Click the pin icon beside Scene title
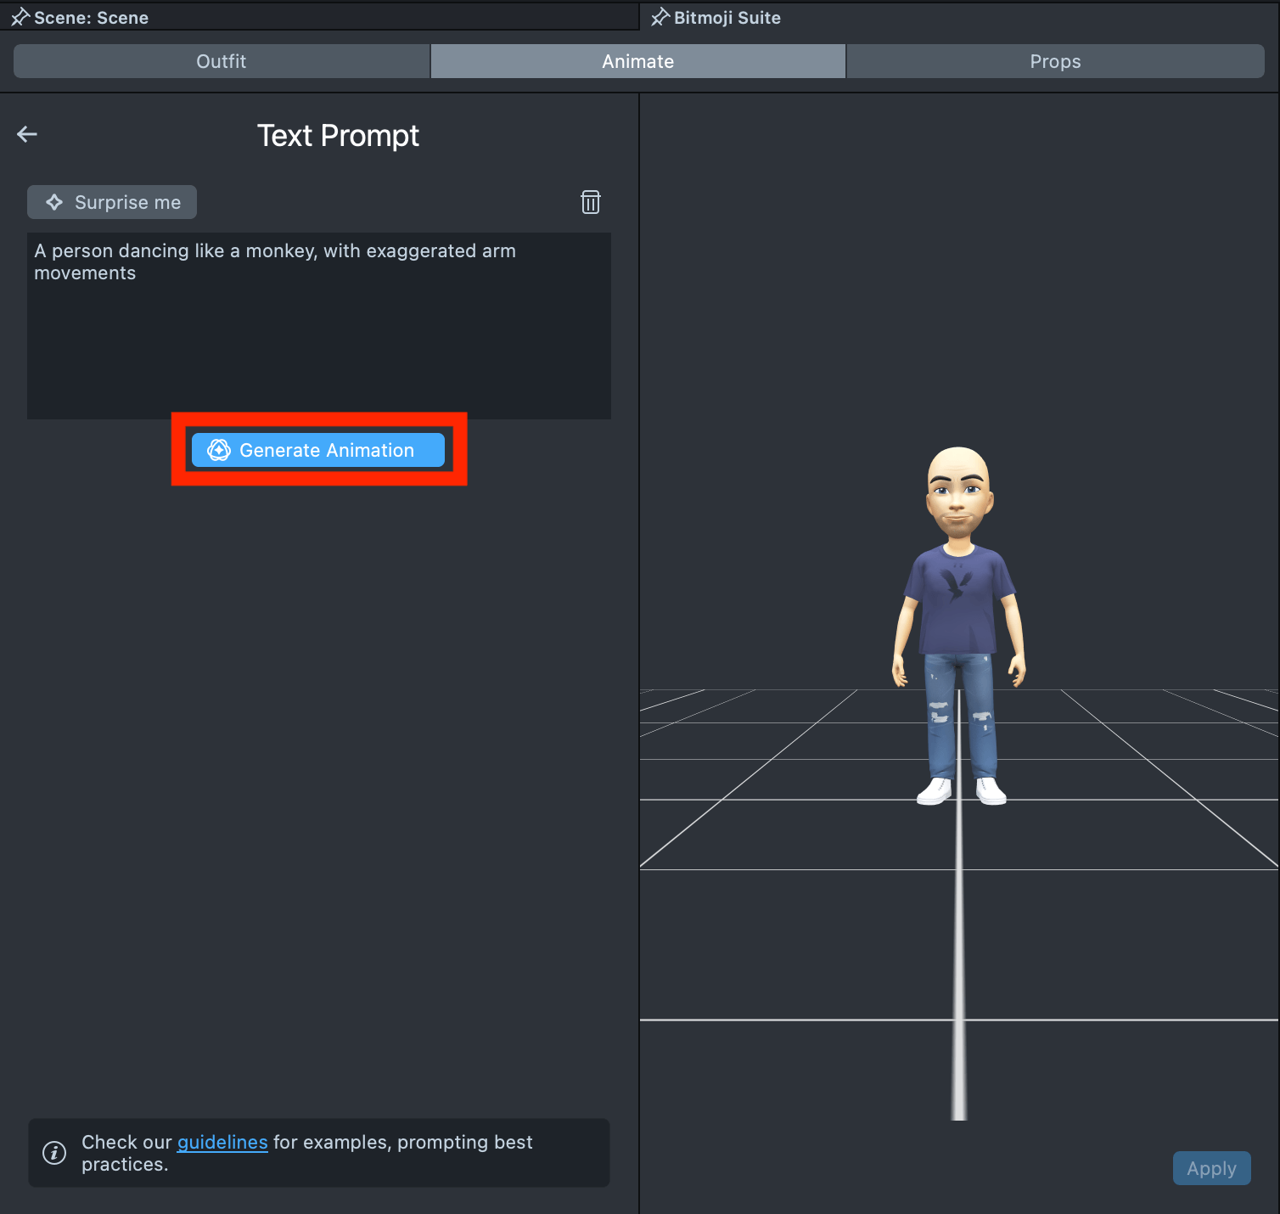 tap(20, 18)
